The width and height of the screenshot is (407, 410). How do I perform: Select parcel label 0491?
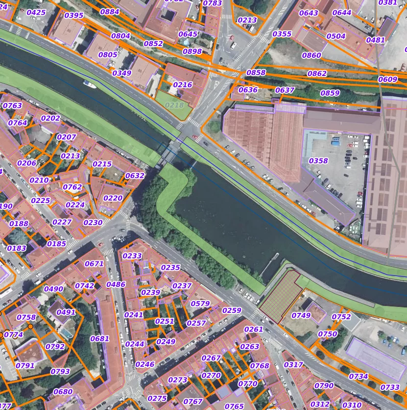[x=66, y=312]
